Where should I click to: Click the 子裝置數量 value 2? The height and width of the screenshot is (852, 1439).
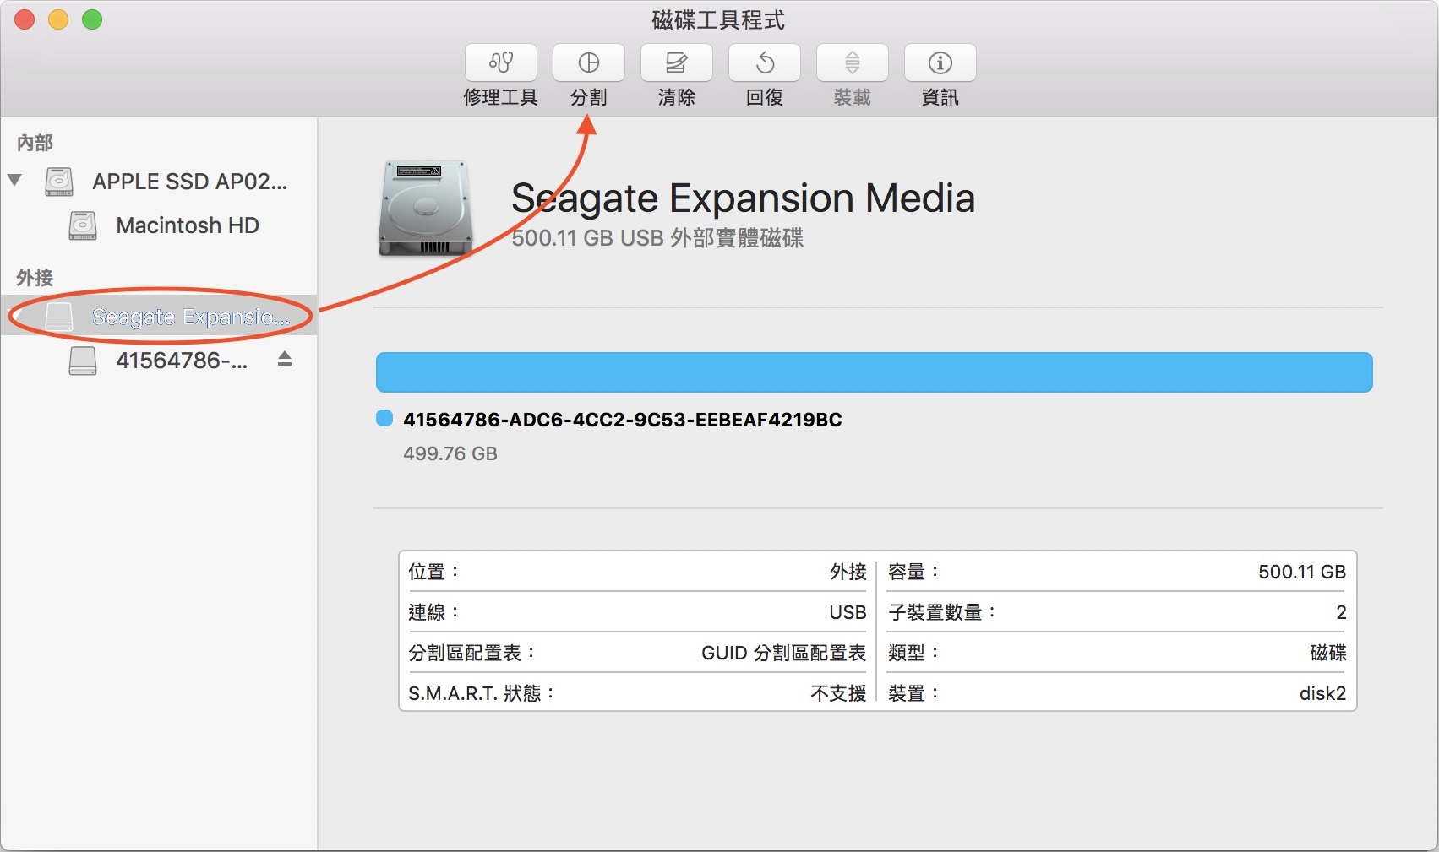1341,612
